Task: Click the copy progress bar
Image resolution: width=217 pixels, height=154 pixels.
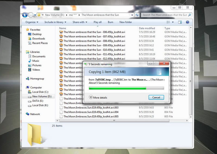Action: click(126, 88)
